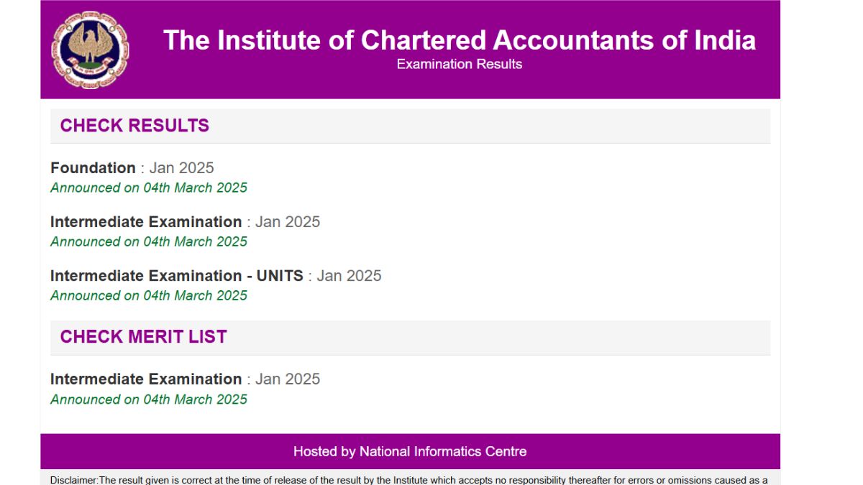863x485 pixels.
Task: Select the CHECK RESULTS section heading
Action: pos(134,126)
